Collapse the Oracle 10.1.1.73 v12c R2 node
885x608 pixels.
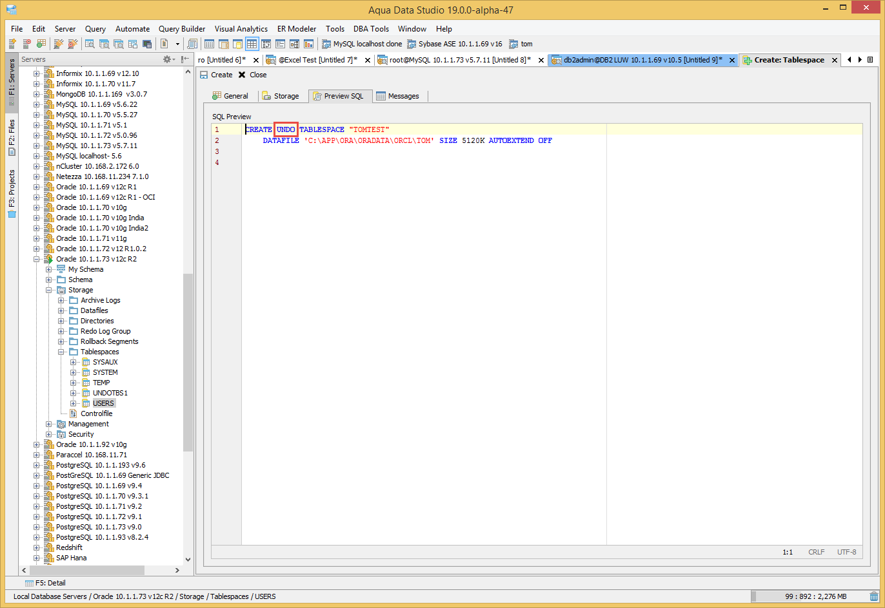[x=37, y=259]
